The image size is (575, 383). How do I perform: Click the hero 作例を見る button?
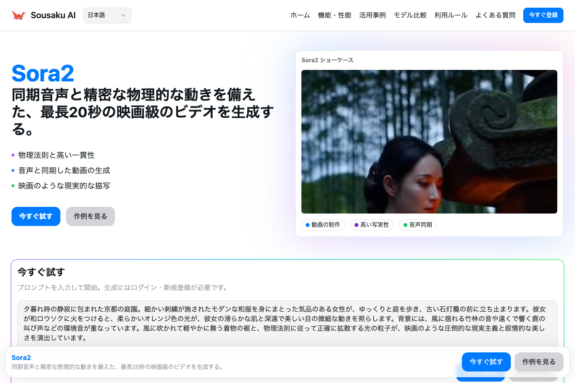[91, 216]
